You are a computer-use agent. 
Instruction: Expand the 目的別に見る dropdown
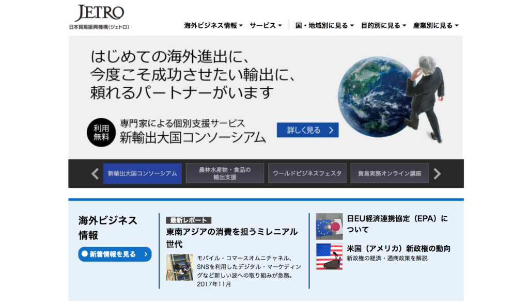click(x=384, y=26)
